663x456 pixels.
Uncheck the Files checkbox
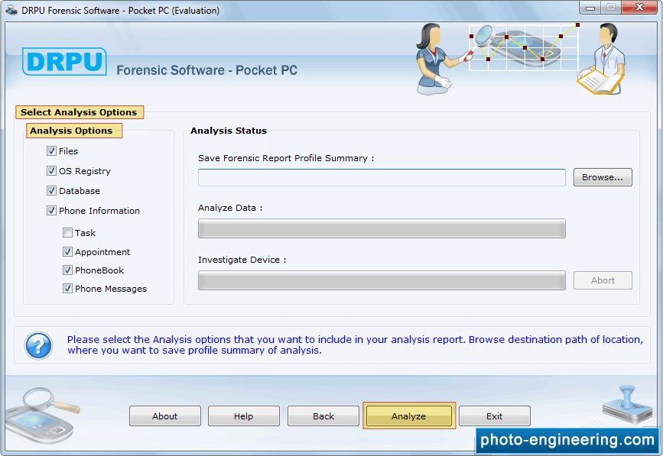point(51,150)
